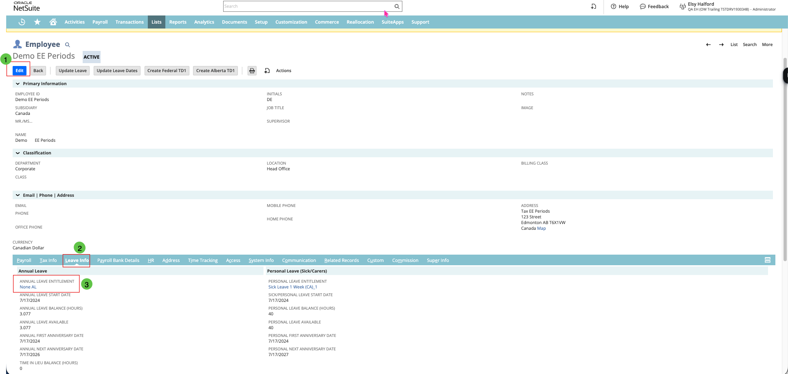The width and height of the screenshot is (788, 374).
Task: Open the Customization menu
Action: click(x=291, y=22)
